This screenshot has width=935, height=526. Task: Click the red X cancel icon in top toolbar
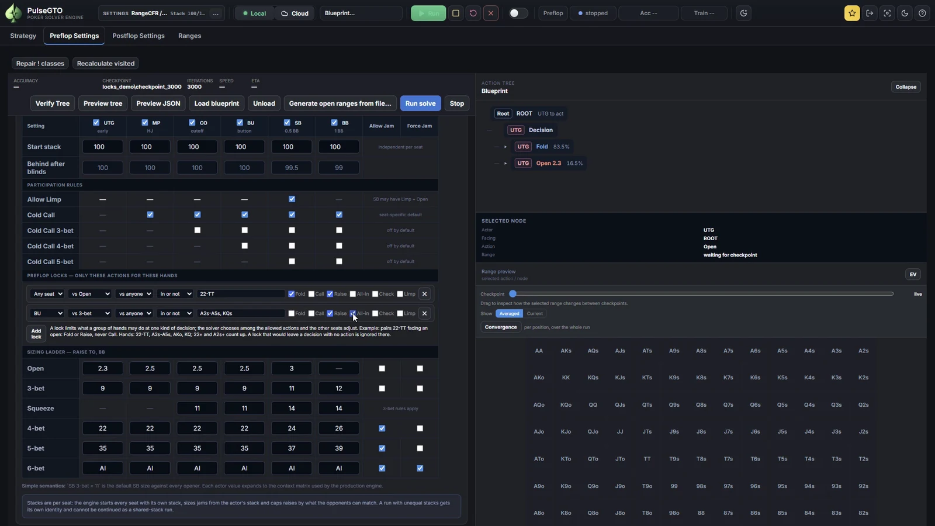pyautogui.click(x=491, y=13)
